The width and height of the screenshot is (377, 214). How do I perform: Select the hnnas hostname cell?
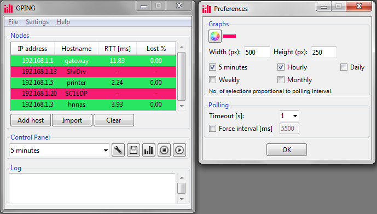point(77,105)
